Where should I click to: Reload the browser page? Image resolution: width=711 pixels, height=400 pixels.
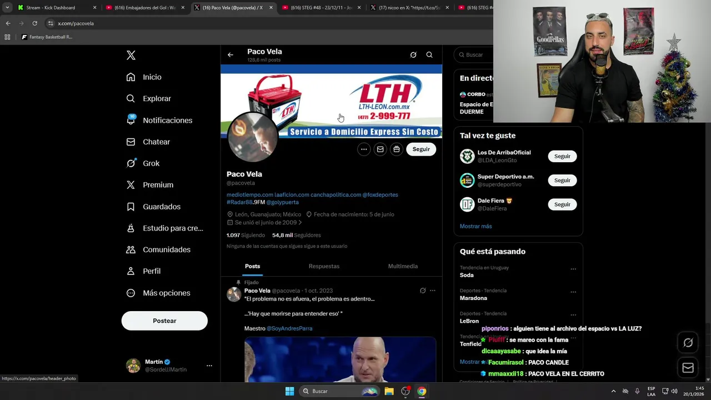click(34, 23)
